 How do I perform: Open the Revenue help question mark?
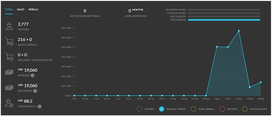tap(33, 76)
